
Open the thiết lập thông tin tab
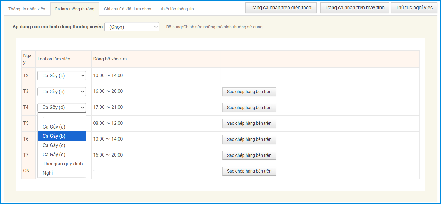[x=177, y=9]
